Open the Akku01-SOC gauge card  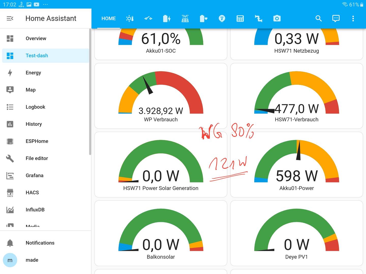point(161,44)
